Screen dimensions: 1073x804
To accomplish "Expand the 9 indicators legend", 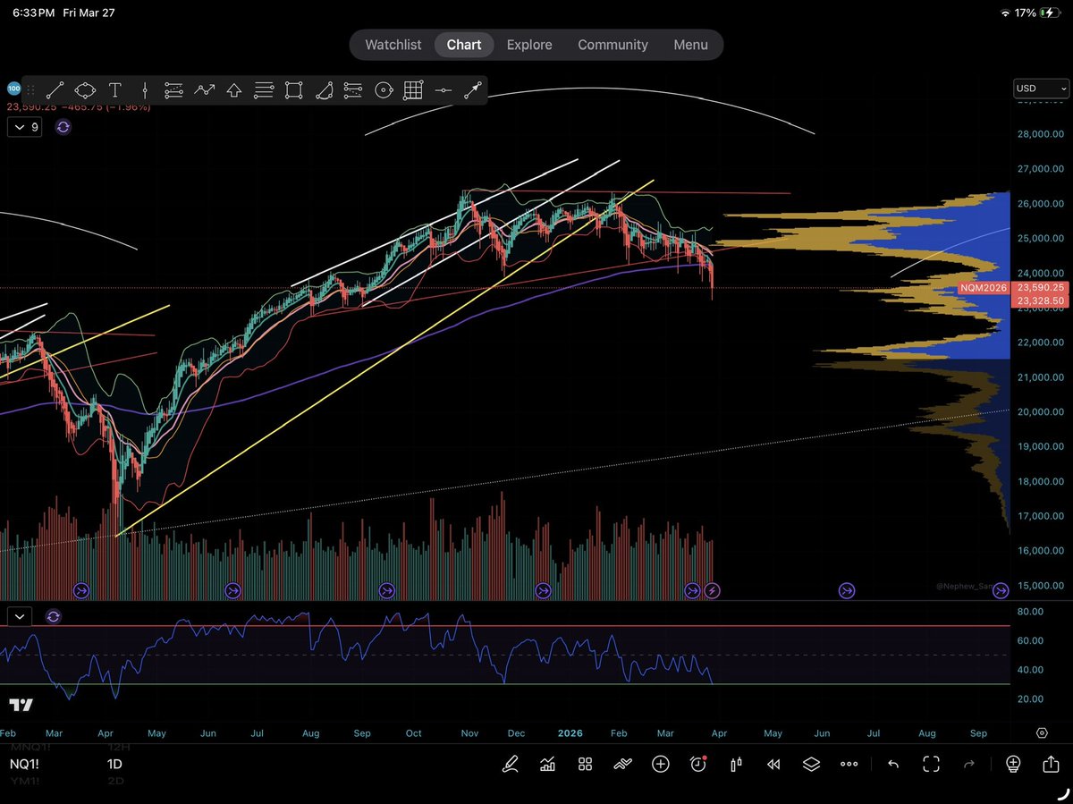I will click(x=24, y=127).
